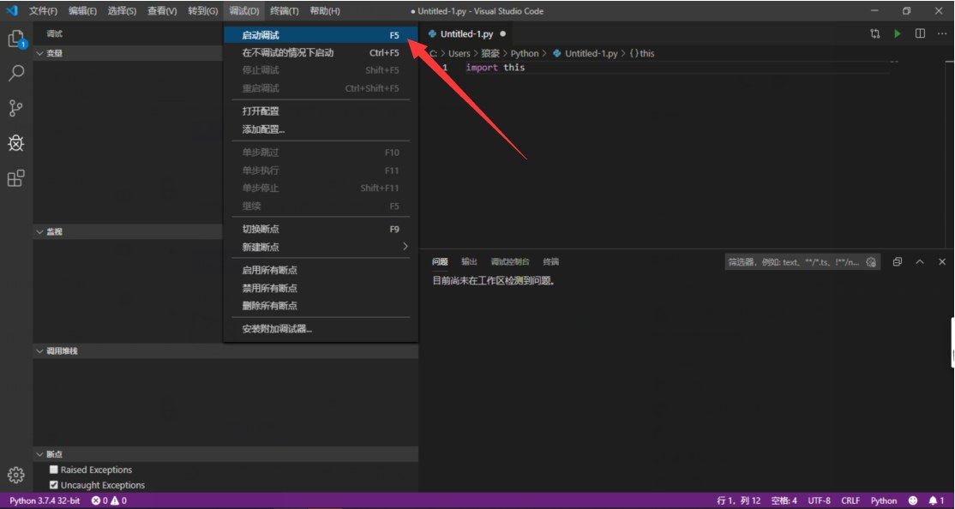This screenshot has height=509, width=955.
Task: Split the editor with split icon
Action: click(x=921, y=34)
